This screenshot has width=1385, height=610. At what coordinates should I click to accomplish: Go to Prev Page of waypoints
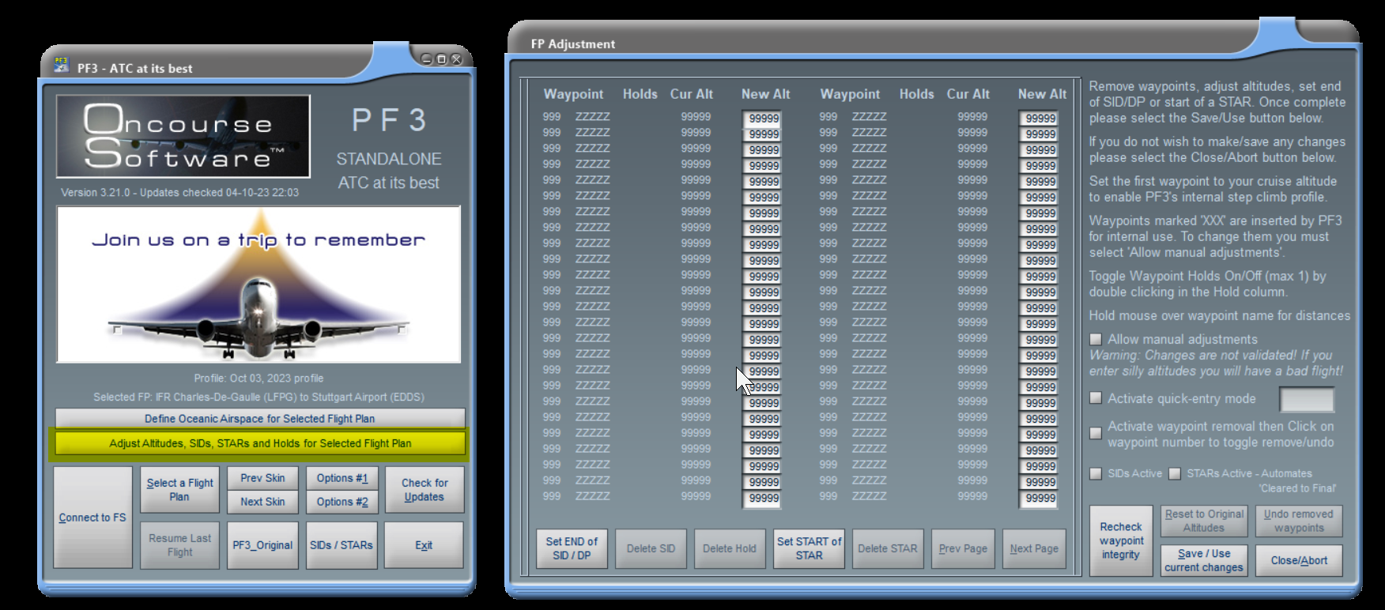(x=963, y=548)
